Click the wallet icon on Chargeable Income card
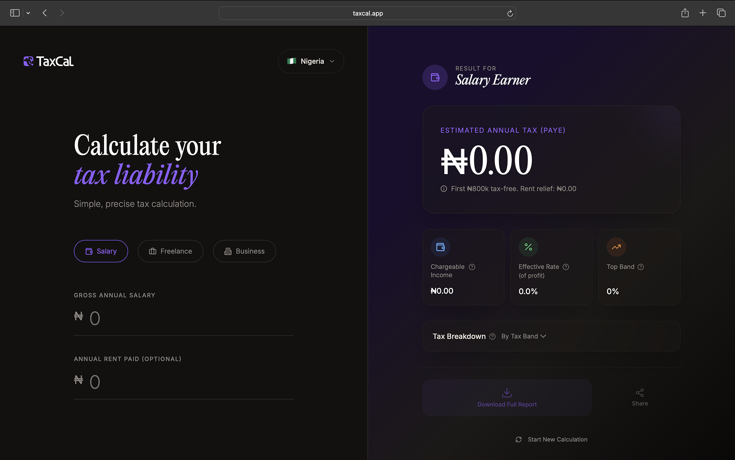Screen dimensions: 735x460 pos(440,247)
